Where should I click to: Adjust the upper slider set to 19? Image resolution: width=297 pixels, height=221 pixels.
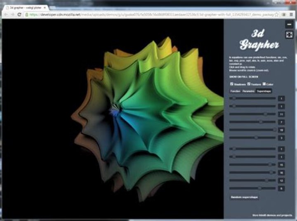point(252,130)
